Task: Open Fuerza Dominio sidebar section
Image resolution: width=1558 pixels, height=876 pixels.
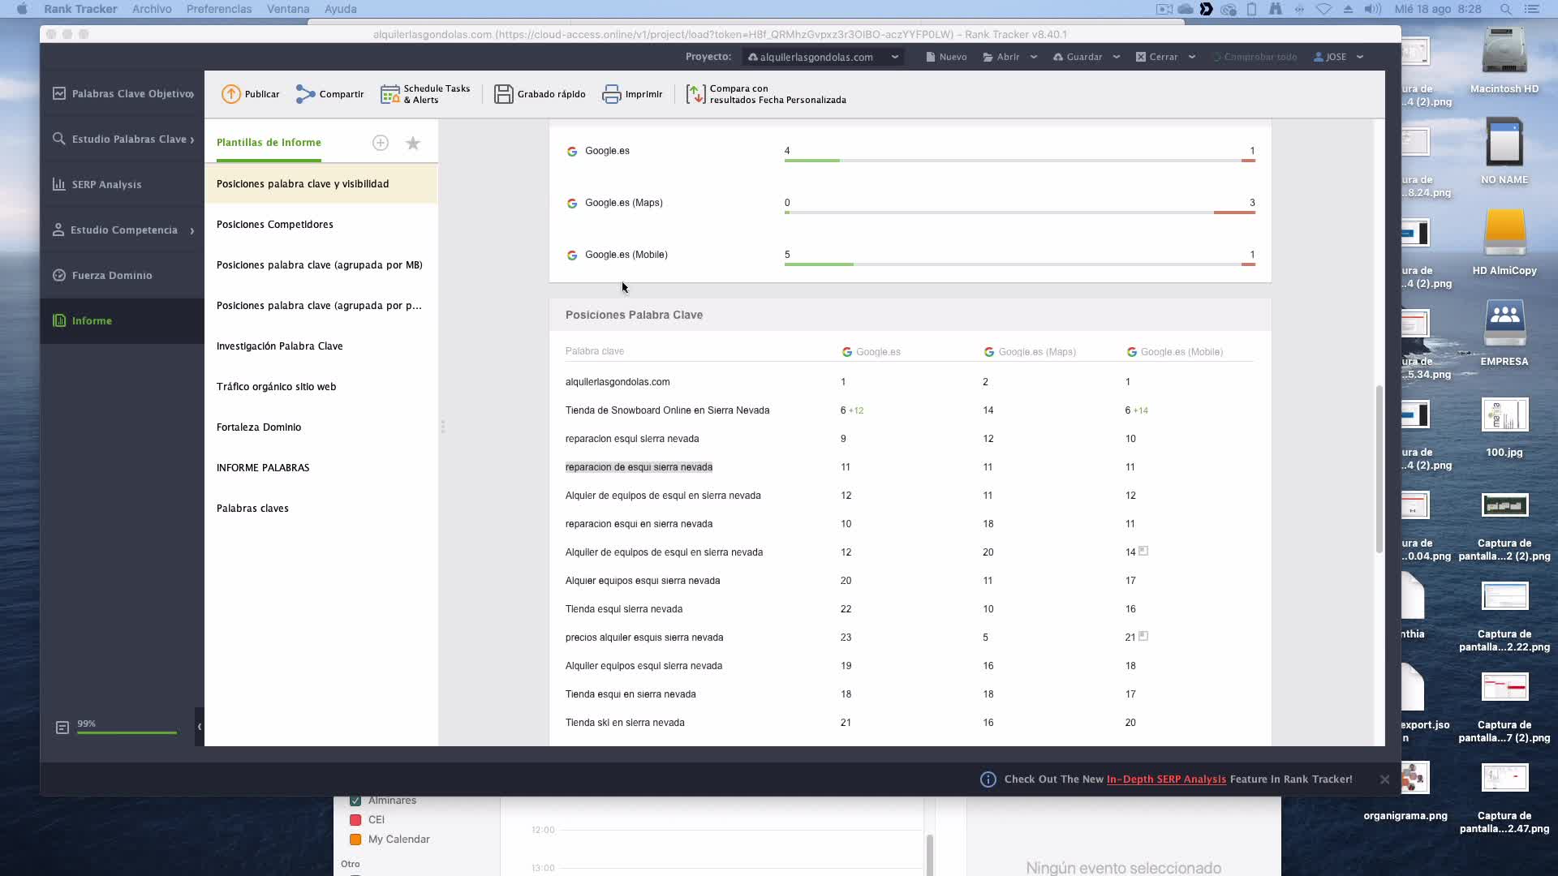Action: [122, 276]
